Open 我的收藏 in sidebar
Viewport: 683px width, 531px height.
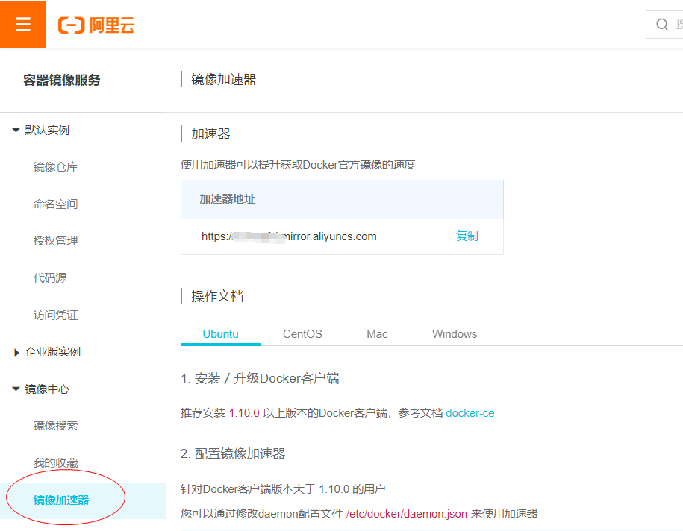click(56, 462)
